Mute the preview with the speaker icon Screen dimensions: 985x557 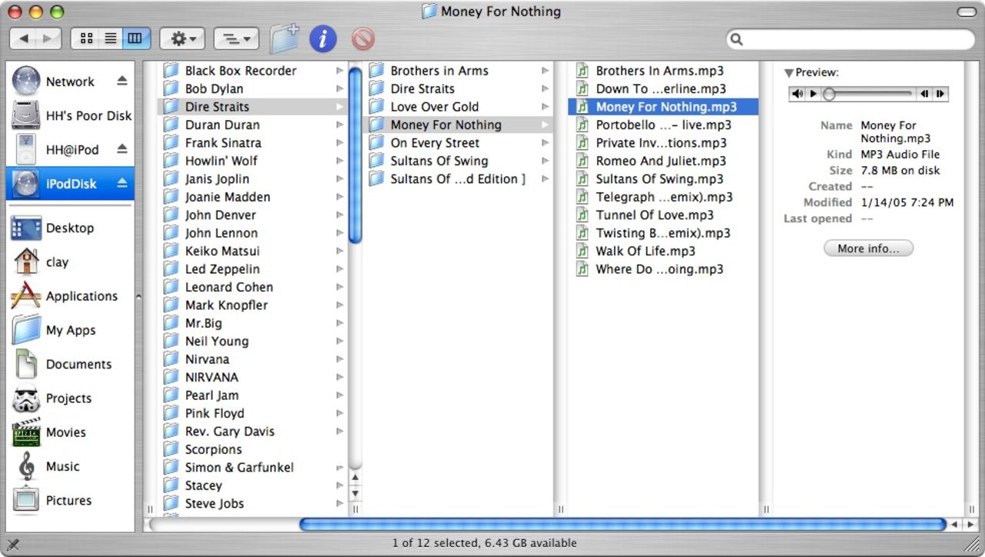coord(797,94)
